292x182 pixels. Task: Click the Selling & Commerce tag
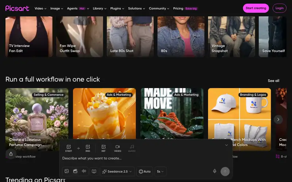click(x=49, y=95)
